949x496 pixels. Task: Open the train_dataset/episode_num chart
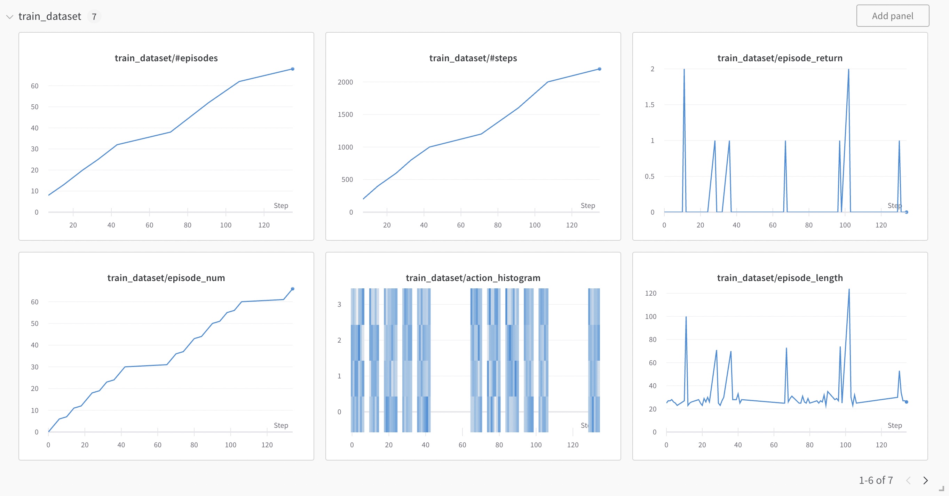point(166,356)
